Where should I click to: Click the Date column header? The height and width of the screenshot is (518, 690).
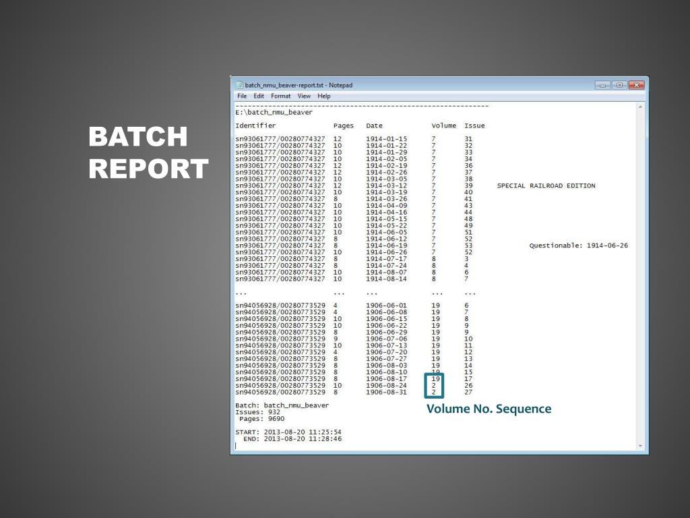[375, 125]
